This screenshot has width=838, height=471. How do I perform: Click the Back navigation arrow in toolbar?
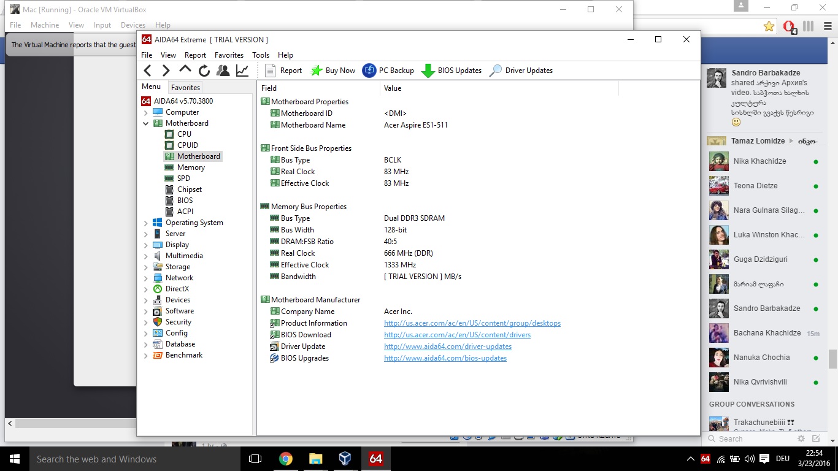pyautogui.click(x=147, y=71)
